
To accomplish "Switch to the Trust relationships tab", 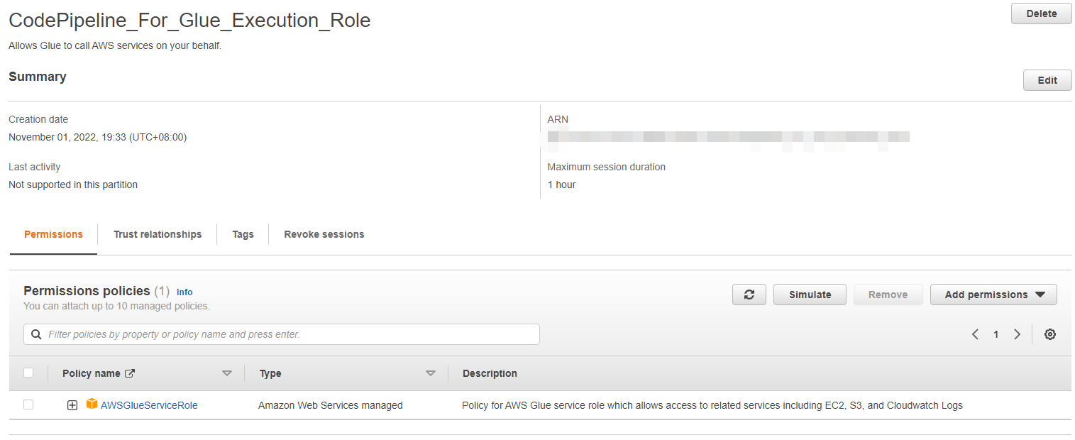I will pos(158,234).
